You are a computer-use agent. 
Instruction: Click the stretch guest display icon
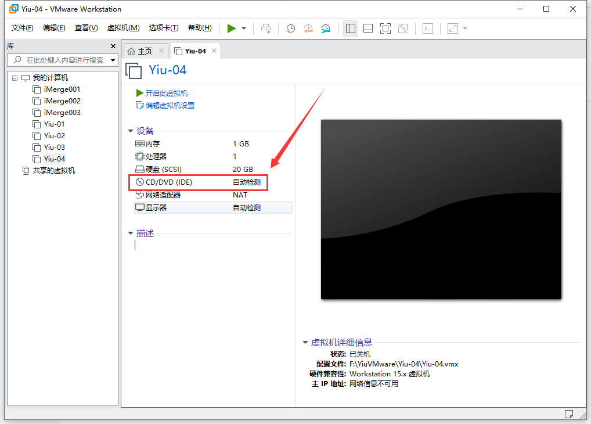[453, 28]
